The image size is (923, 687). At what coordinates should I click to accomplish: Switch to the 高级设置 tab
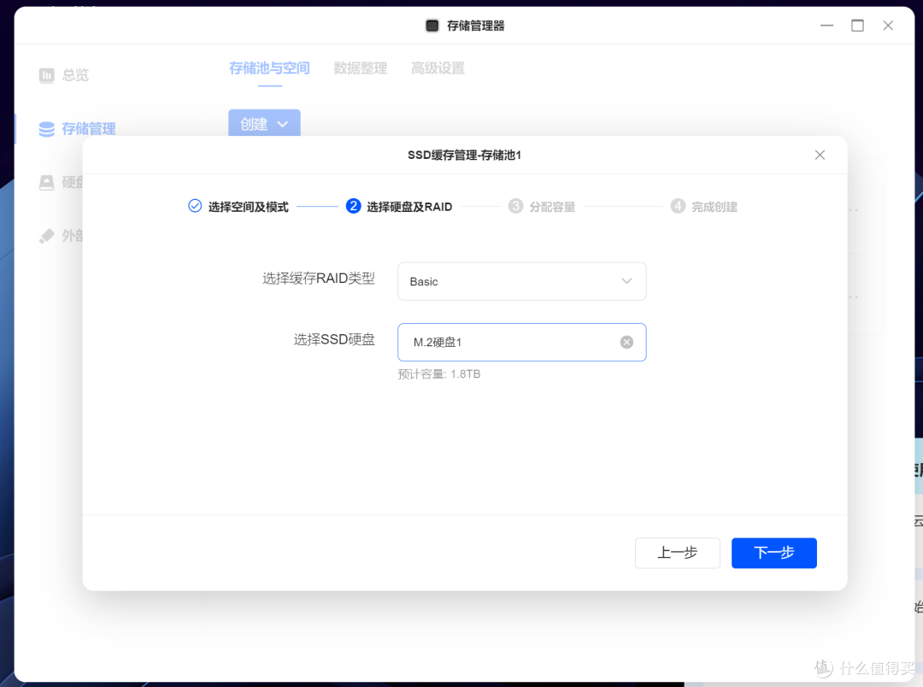coord(438,68)
